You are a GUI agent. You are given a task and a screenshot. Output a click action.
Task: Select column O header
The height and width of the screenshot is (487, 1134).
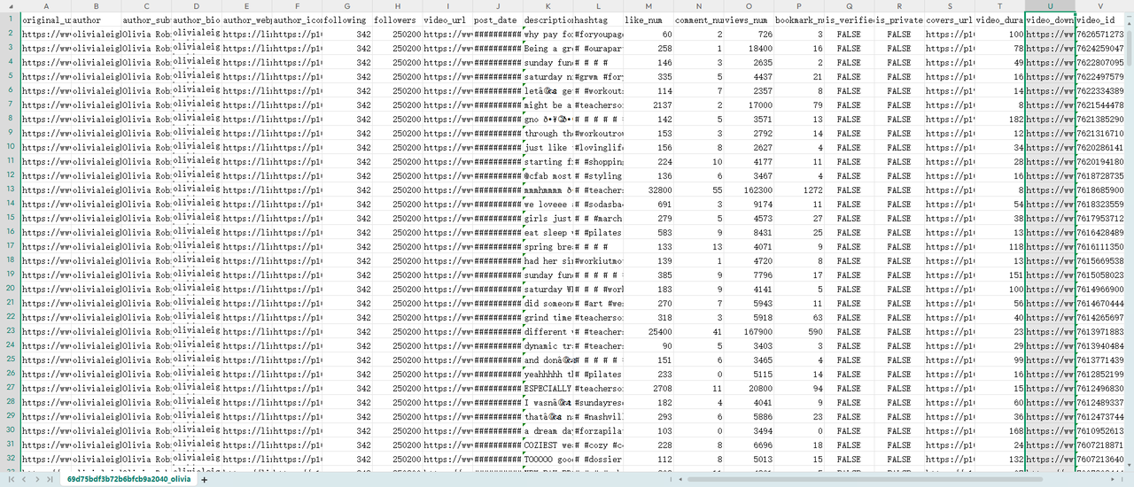point(749,6)
